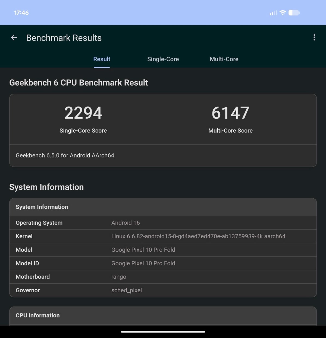Tap the clock showing 17:46
Image resolution: width=326 pixels, height=338 pixels.
pos(21,12)
